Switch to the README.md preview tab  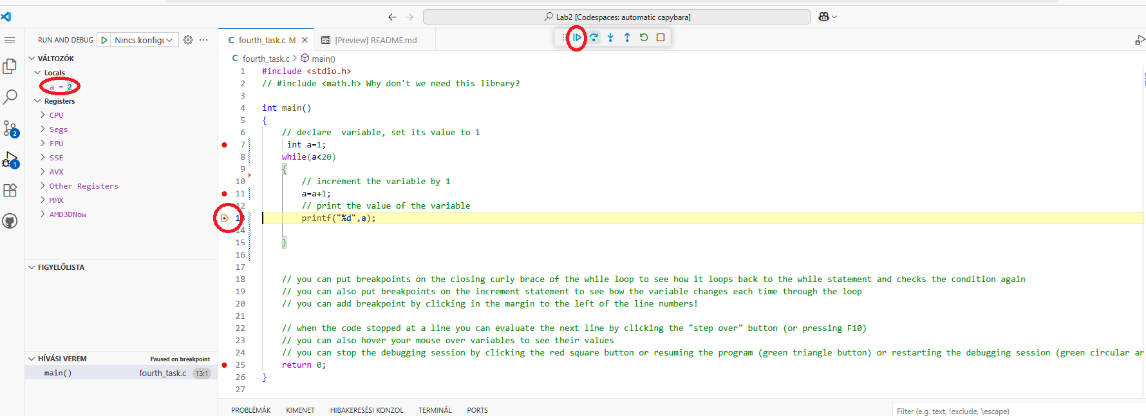pyautogui.click(x=375, y=40)
